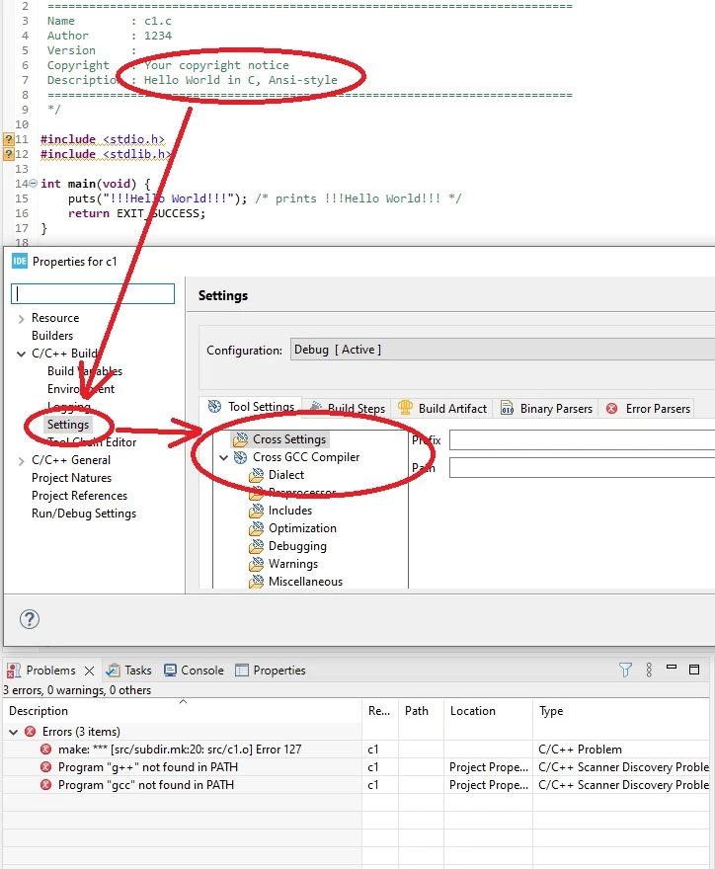Click the '#include <stdlib.h>' code line
The height and width of the screenshot is (869, 715).
pos(105,154)
